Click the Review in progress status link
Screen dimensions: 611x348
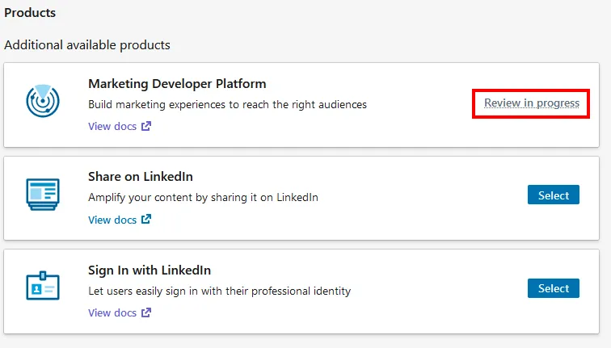point(531,103)
